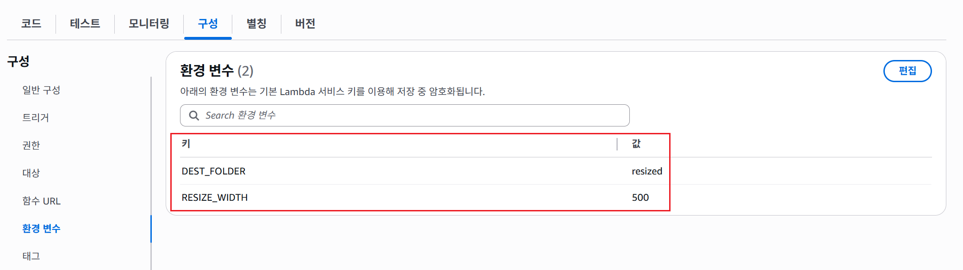963x270 pixels.
Task: Click the 키 column header
Action: pos(186,144)
